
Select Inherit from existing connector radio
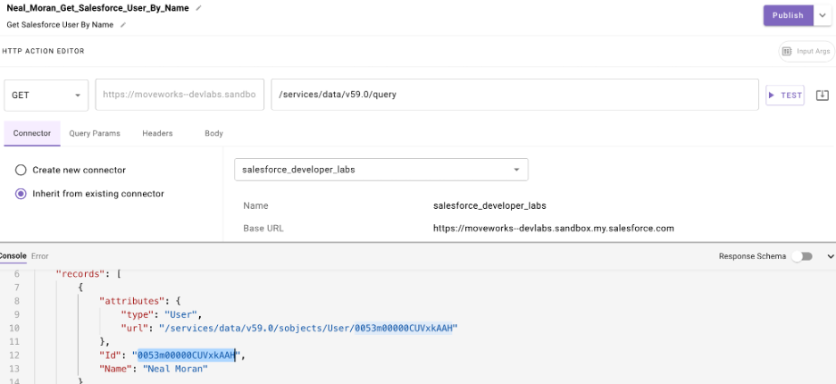pyautogui.click(x=21, y=194)
